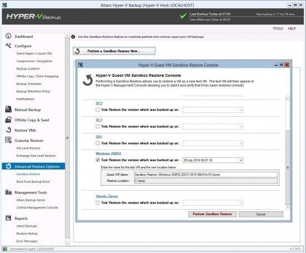306x253 pixels.
Task: Click the Sandbox Restore Console title icon
Action: tap(81, 65)
